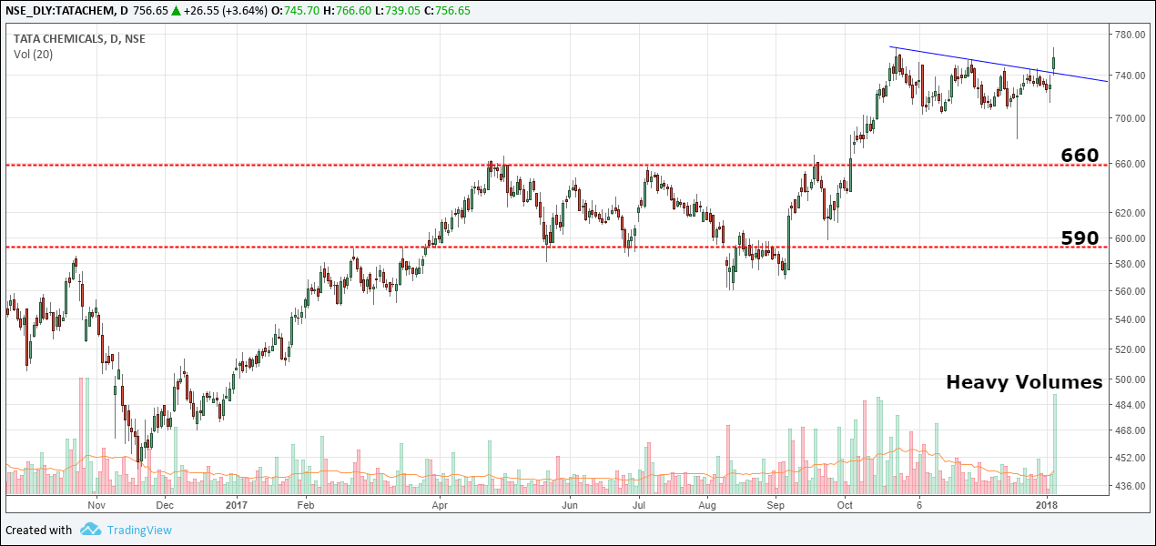Click the Jul date axis label
The height and width of the screenshot is (546, 1156).
[x=639, y=504]
